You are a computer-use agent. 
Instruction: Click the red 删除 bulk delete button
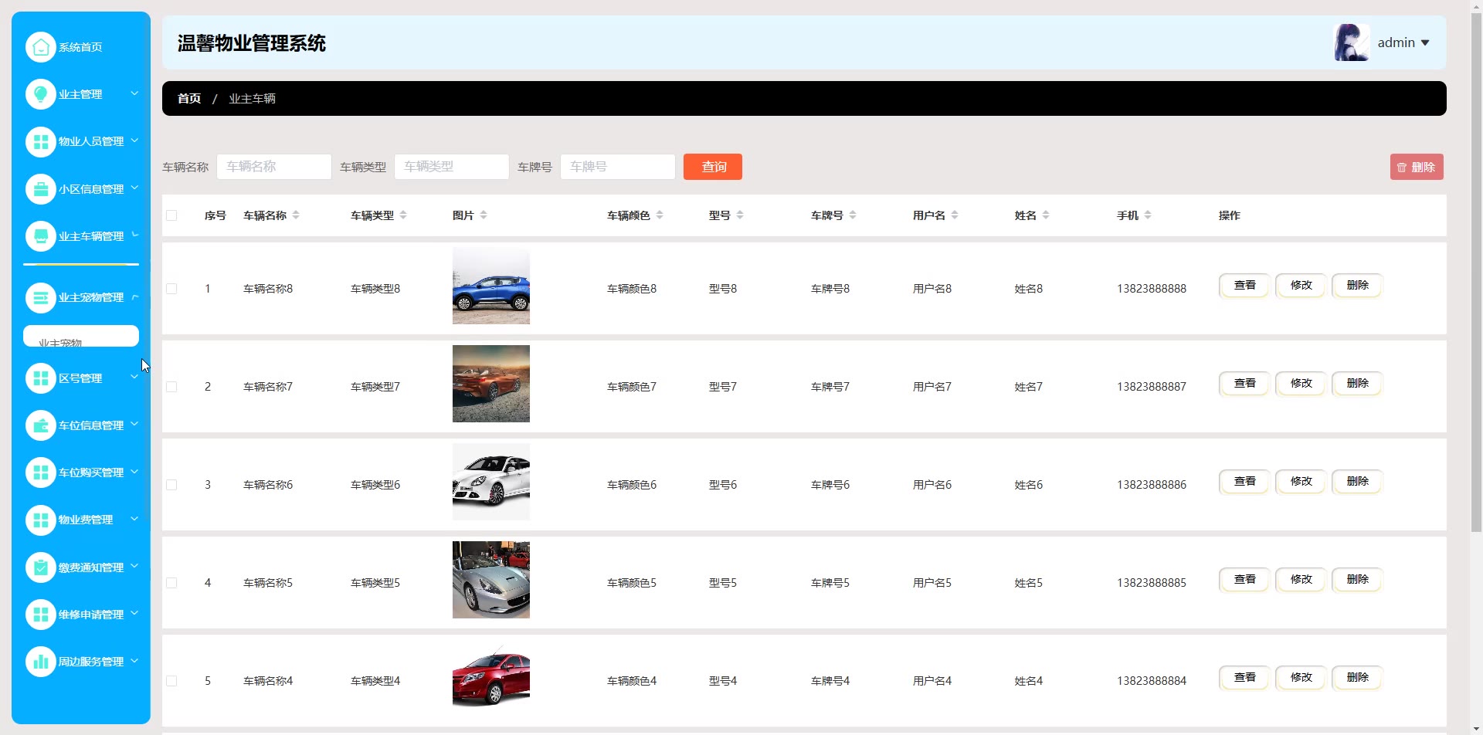click(x=1416, y=167)
